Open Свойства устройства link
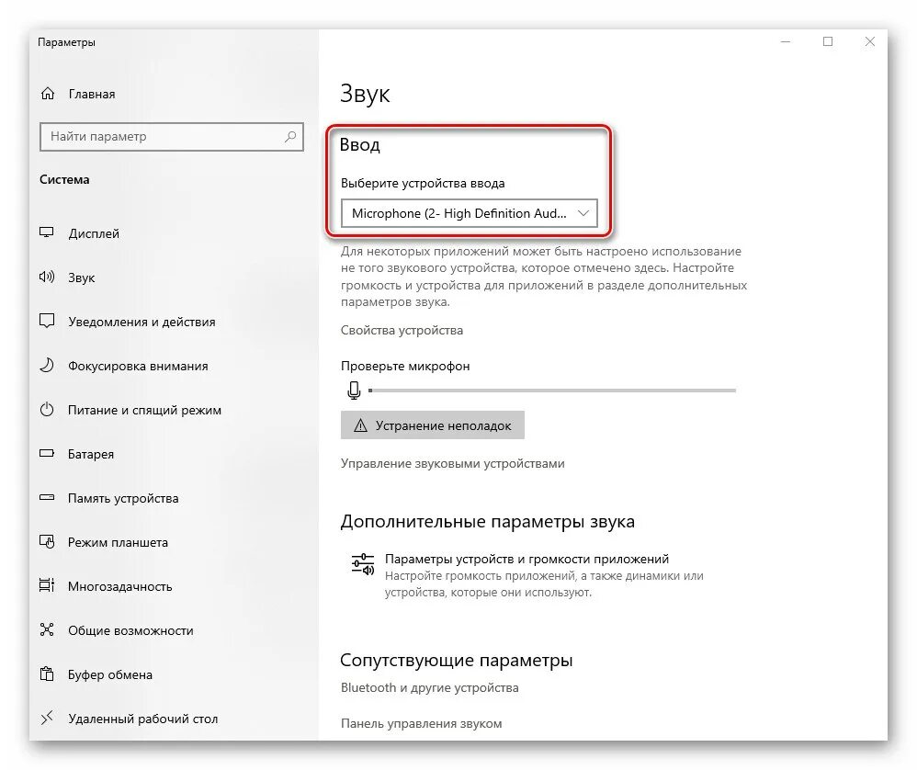 coord(402,331)
